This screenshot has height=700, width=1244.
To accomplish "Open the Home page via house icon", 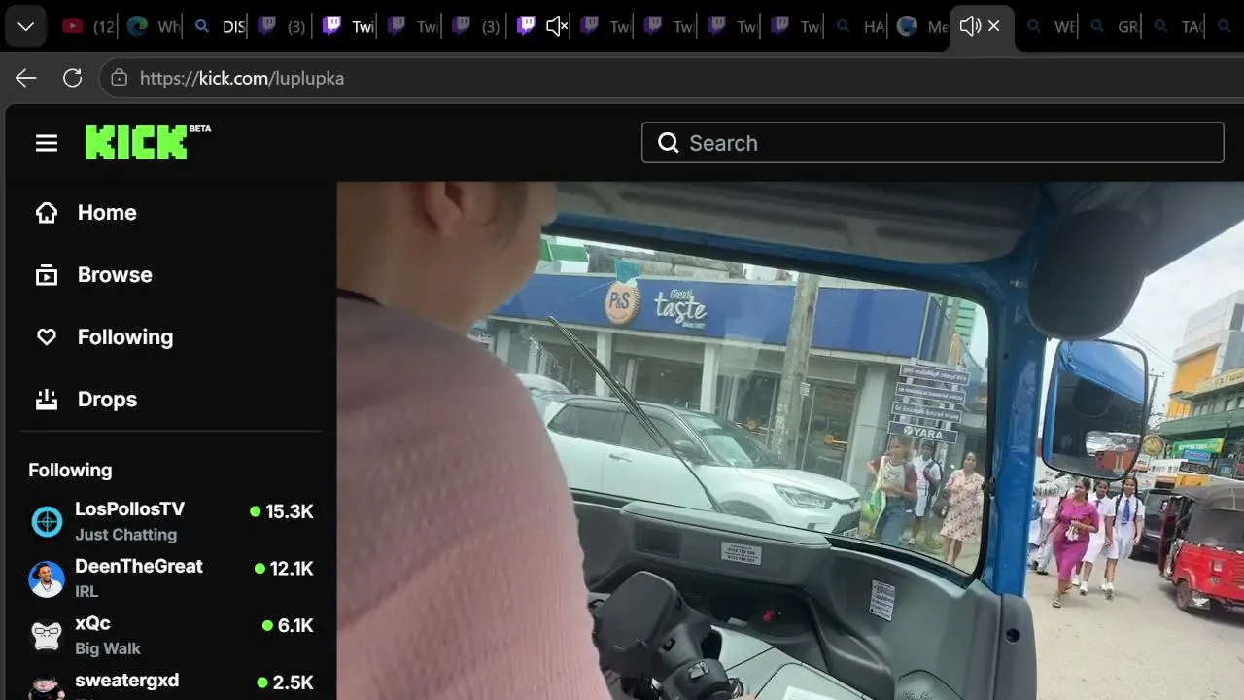I will [47, 213].
